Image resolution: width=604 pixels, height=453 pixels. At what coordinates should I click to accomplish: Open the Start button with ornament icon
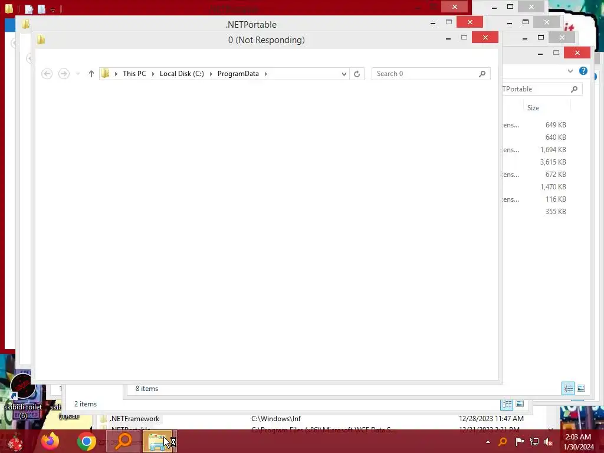[15, 442]
